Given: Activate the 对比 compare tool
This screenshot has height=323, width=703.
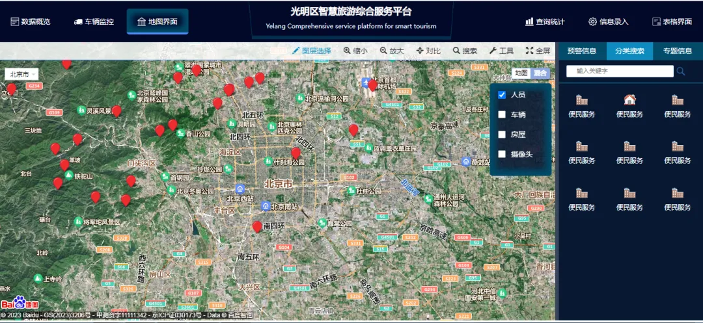Looking at the screenshot, I should (428, 51).
